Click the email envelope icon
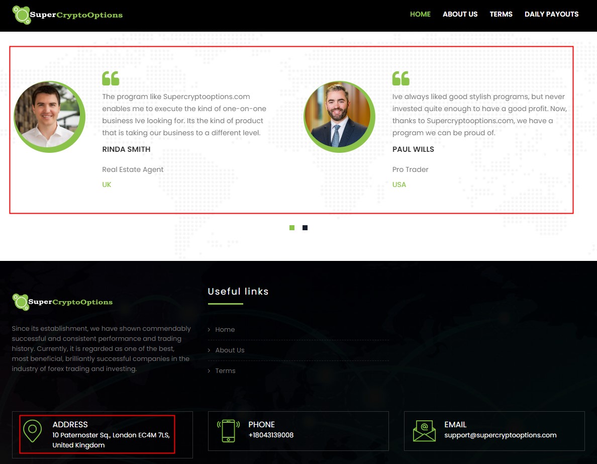This screenshot has width=597, height=464. pyautogui.click(x=424, y=431)
